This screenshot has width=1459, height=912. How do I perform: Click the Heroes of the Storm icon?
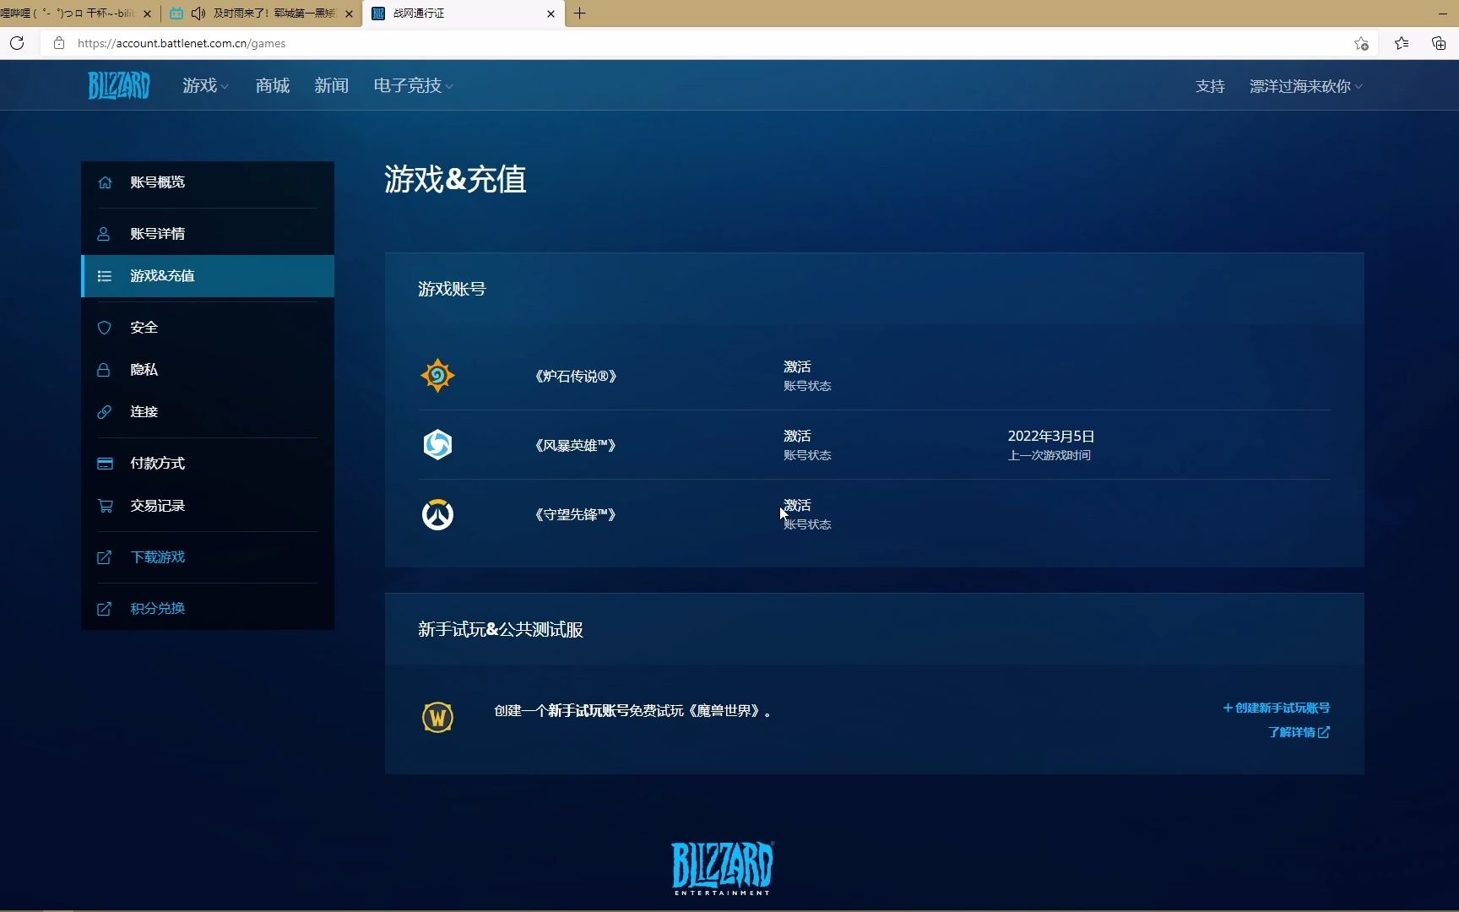pyautogui.click(x=437, y=445)
